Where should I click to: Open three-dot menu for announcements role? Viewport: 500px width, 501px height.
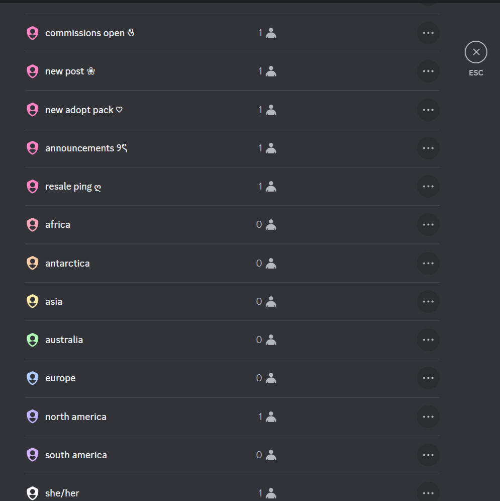(x=428, y=148)
